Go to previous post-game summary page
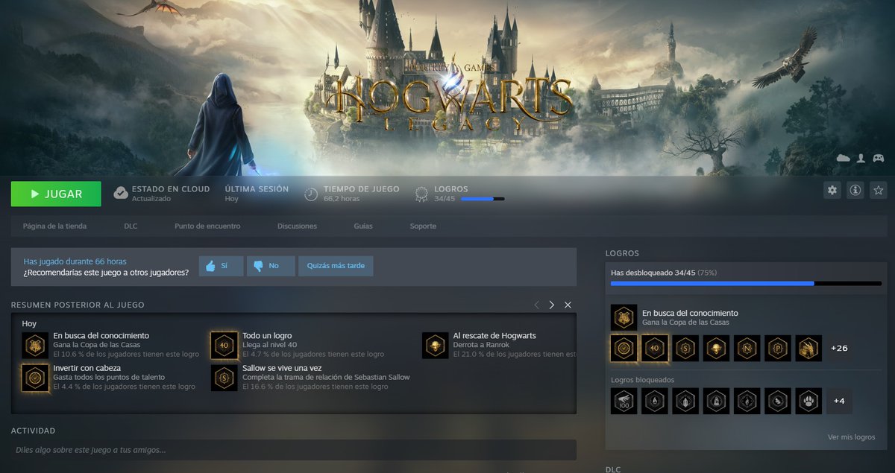The height and width of the screenshot is (473, 895). tap(536, 305)
